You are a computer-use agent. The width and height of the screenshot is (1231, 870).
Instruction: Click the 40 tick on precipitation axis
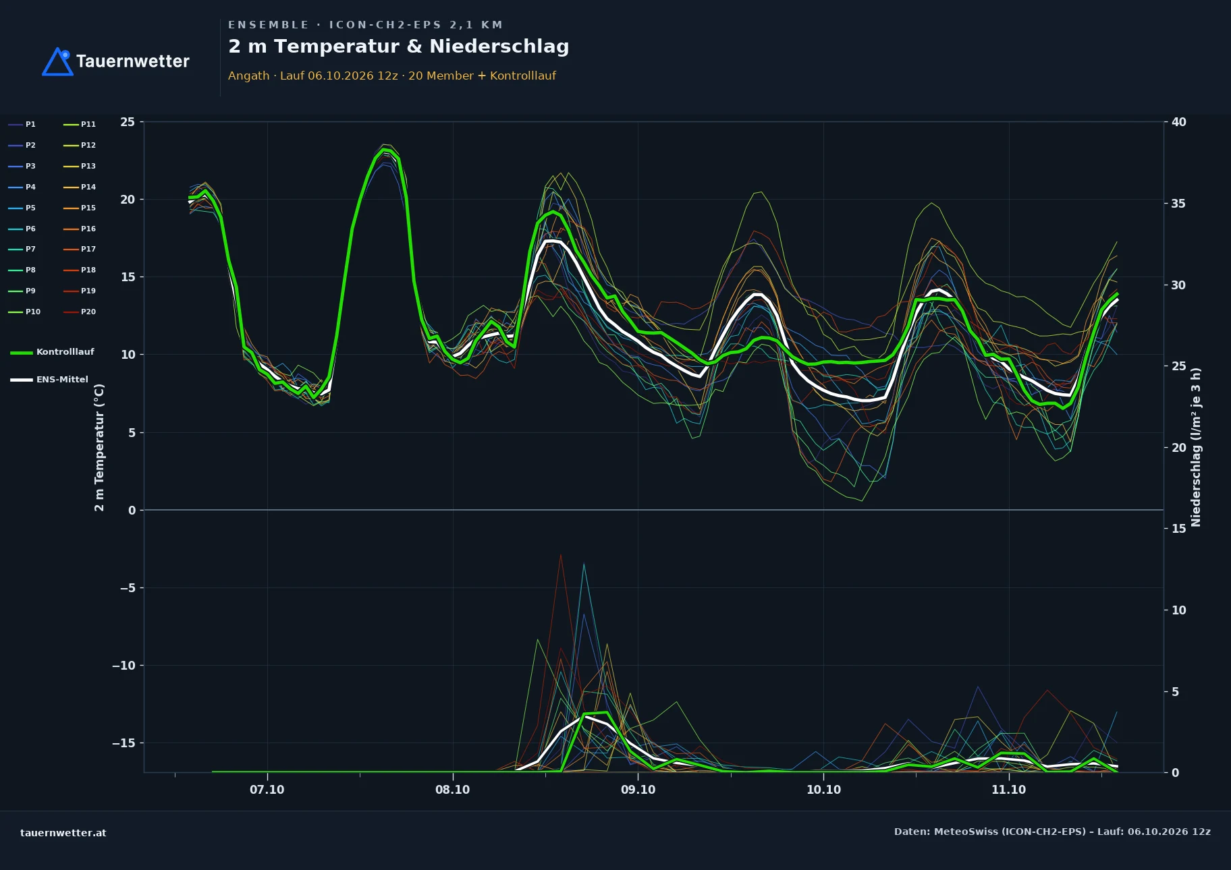coord(1179,122)
